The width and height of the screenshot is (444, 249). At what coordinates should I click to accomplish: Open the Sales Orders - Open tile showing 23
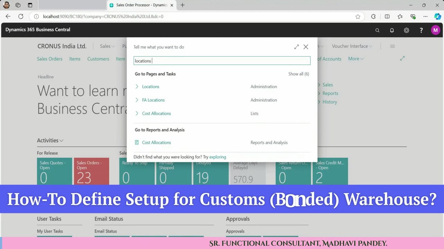[x=92, y=171]
